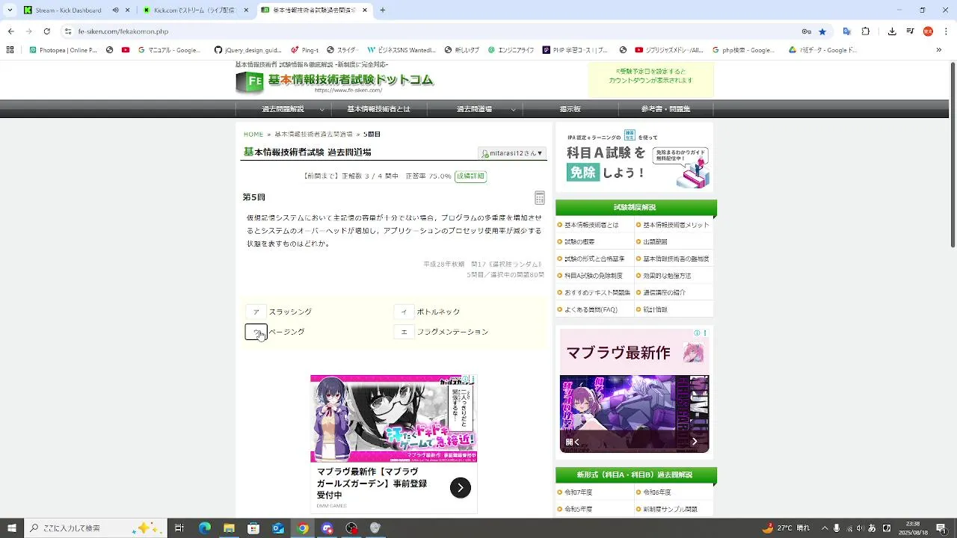This screenshot has height=538, width=957.
Task: Open the 出題範囲 sidebar link
Action: pos(655,242)
